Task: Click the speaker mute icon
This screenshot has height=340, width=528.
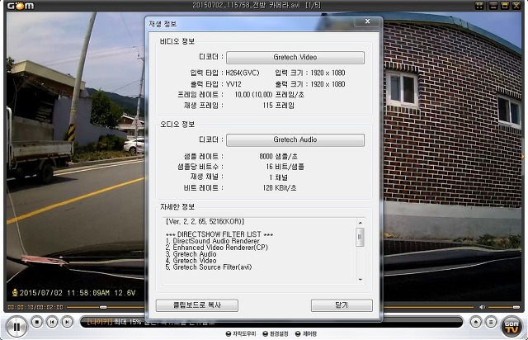Action: [482, 307]
